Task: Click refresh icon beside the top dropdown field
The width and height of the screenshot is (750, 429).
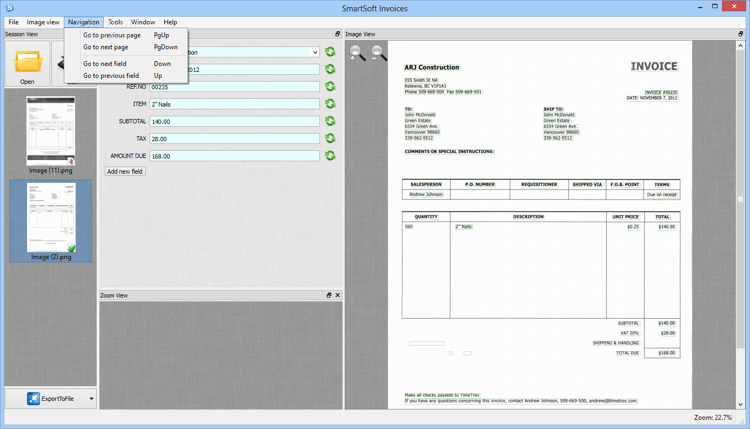Action: click(x=330, y=52)
